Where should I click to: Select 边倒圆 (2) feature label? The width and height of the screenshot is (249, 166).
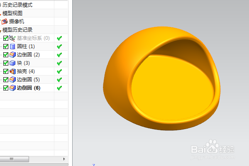28,55
